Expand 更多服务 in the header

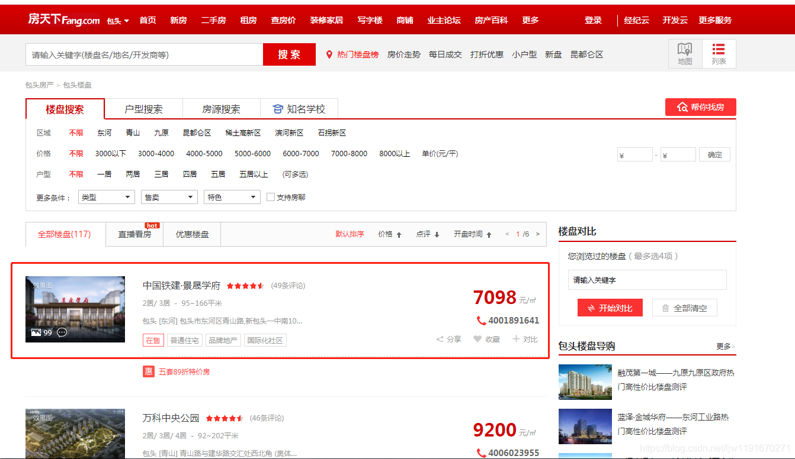(715, 20)
